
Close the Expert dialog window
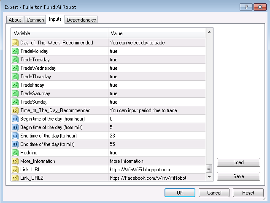pos(260,7)
